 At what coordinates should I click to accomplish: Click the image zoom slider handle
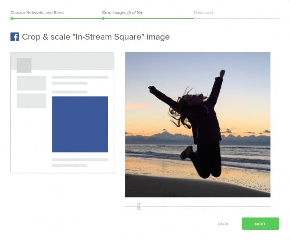[x=139, y=206]
